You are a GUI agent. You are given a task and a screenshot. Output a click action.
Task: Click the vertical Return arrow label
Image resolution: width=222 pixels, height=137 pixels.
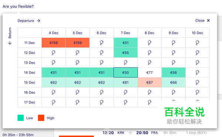(10, 36)
